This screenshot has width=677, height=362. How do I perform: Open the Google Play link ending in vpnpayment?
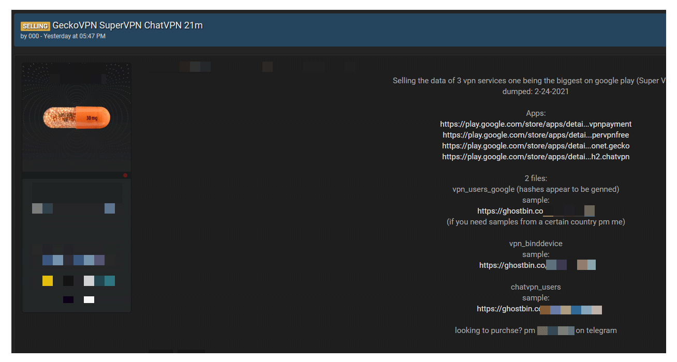(x=536, y=124)
